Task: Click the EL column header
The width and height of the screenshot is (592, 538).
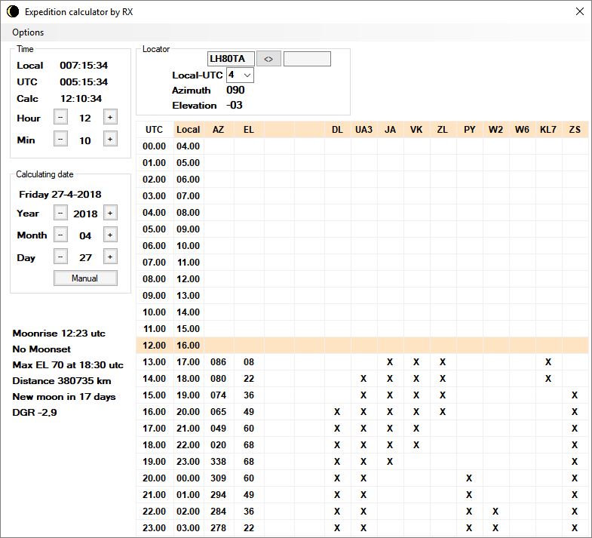Action: click(249, 130)
